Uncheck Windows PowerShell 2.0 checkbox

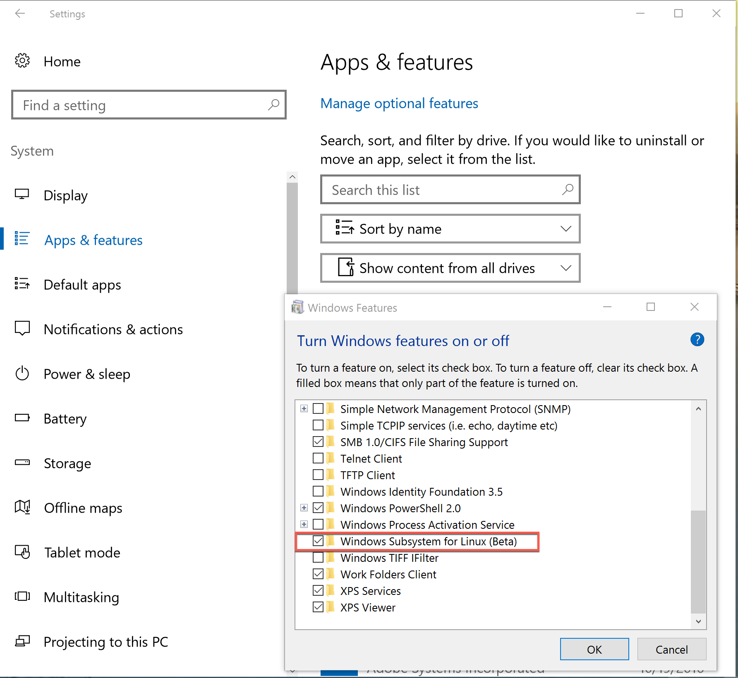[318, 508]
